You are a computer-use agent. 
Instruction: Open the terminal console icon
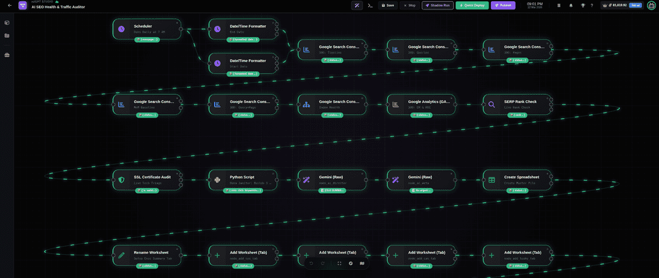pos(370,5)
